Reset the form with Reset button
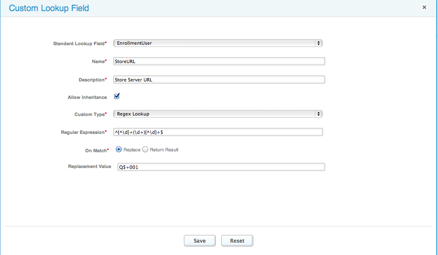Image resolution: width=438 pixels, height=255 pixels. [237, 241]
